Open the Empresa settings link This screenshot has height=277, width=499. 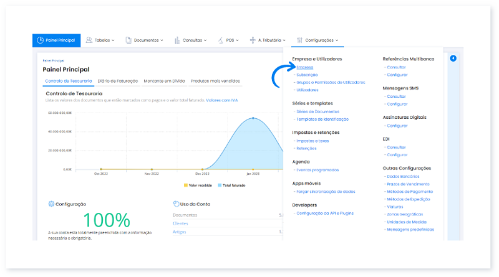pos(305,67)
